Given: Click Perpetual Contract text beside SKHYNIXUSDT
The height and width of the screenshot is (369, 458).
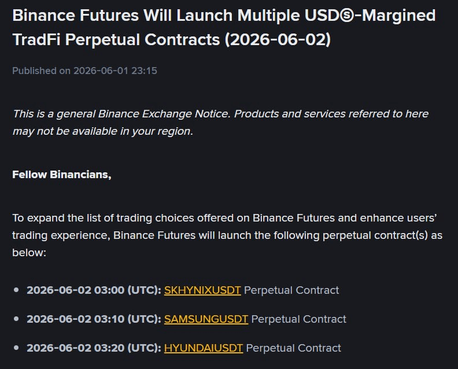Looking at the screenshot, I should click(291, 290).
